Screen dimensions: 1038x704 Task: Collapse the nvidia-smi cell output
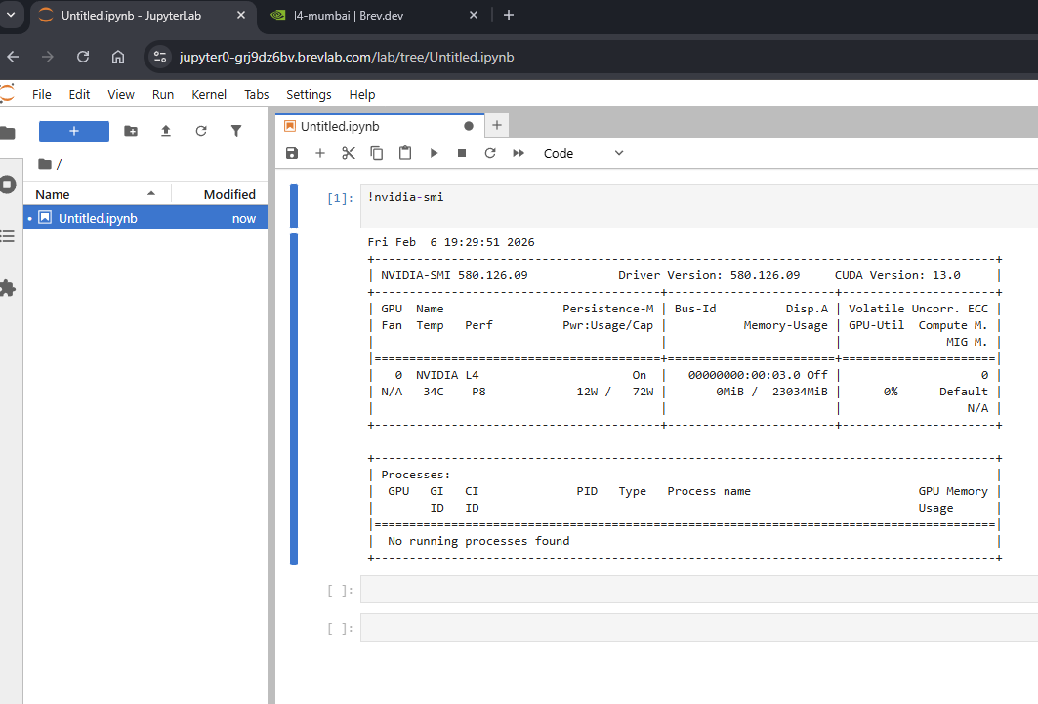click(294, 399)
